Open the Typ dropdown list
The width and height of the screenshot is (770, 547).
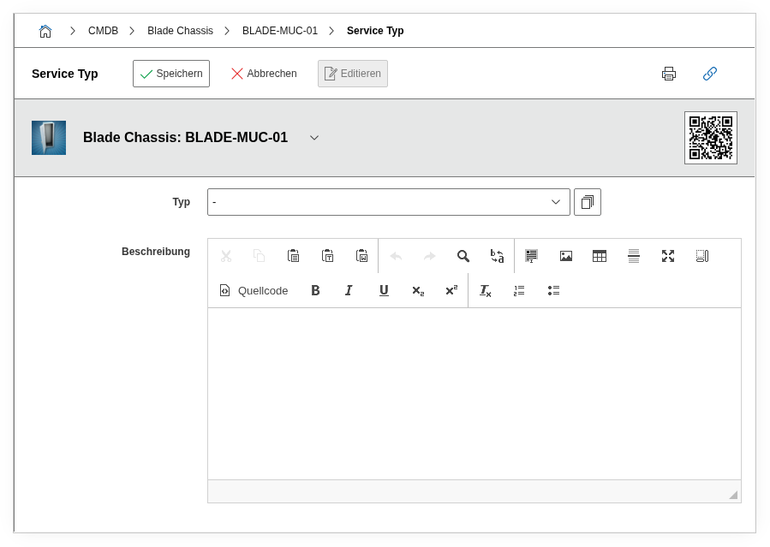pyautogui.click(x=388, y=202)
